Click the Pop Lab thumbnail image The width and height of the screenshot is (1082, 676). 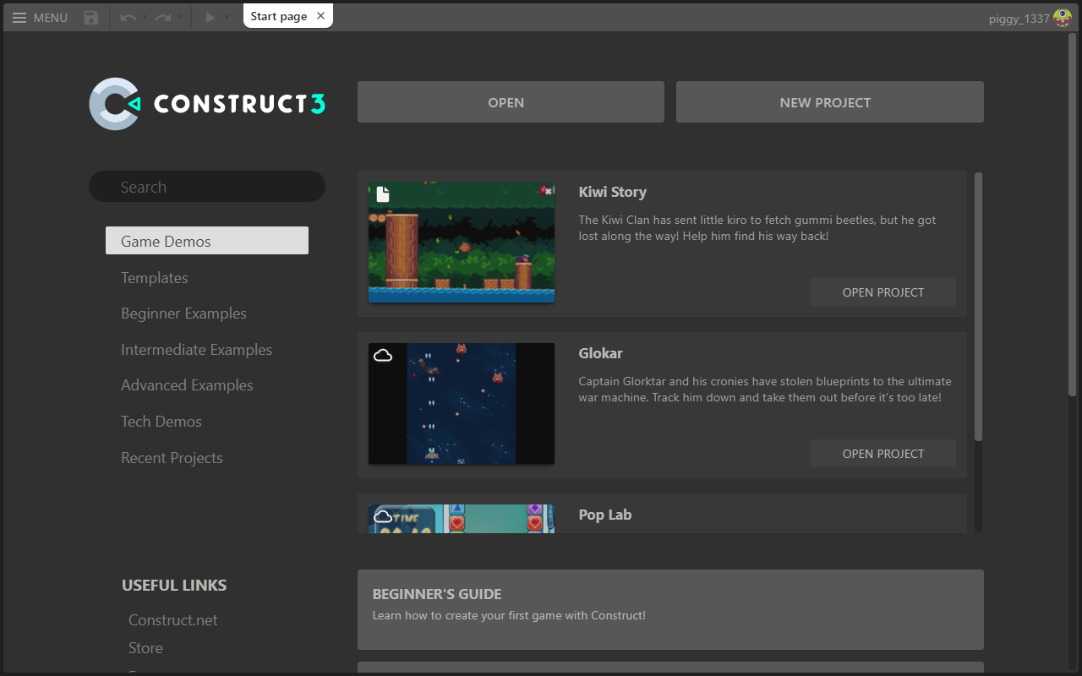462,519
